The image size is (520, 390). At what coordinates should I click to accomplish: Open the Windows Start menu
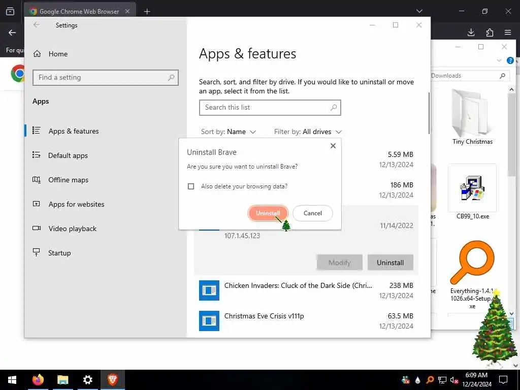pyautogui.click(x=12, y=380)
